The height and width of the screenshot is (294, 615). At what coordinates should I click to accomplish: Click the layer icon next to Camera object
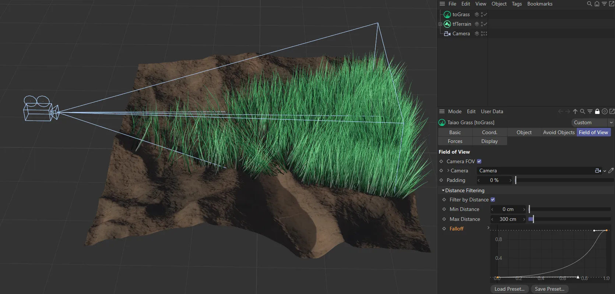[x=477, y=34]
